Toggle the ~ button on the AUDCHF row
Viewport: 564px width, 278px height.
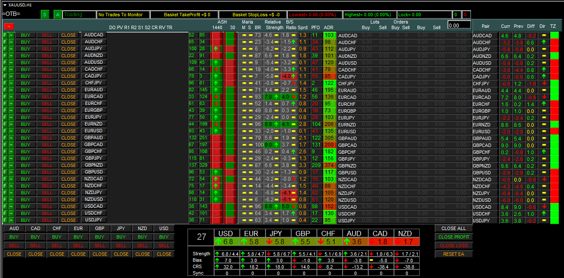tap(12, 42)
